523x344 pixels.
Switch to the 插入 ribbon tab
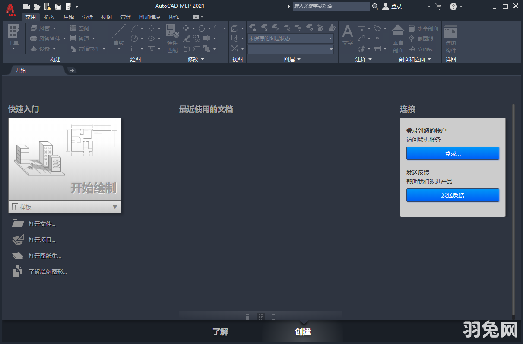[49, 17]
